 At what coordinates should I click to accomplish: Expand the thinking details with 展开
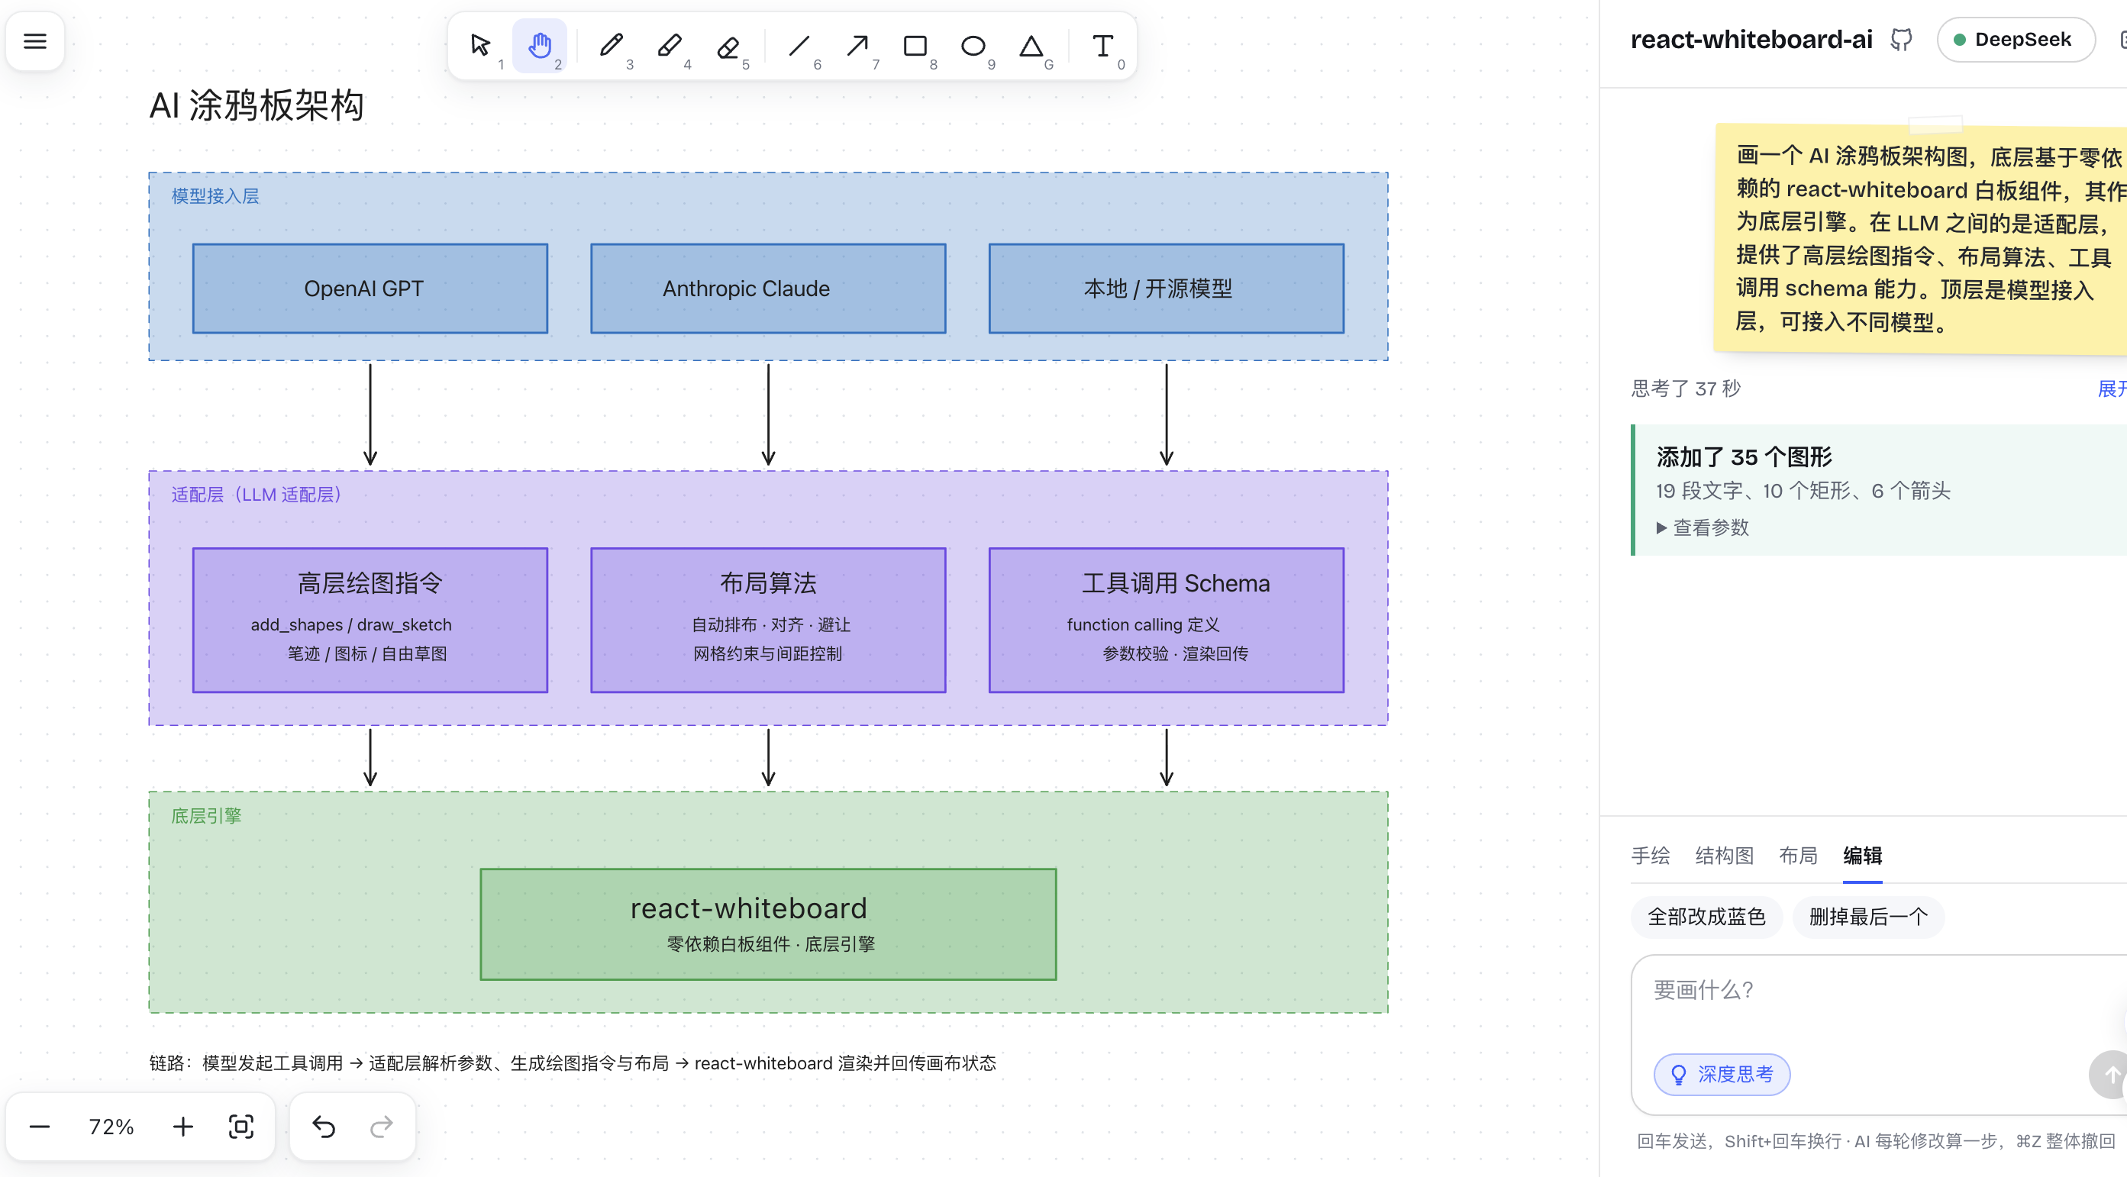[x=2112, y=388]
